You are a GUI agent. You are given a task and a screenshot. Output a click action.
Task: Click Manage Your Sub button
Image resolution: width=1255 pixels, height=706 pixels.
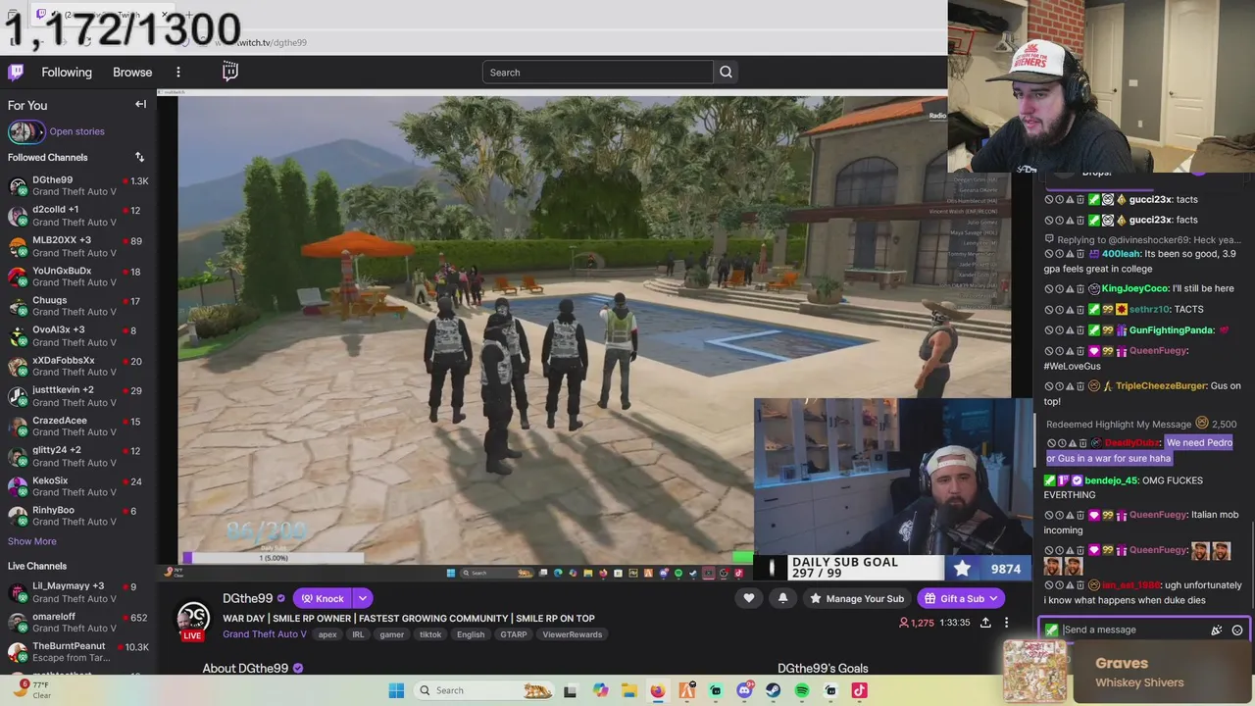pyautogui.click(x=856, y=598)
